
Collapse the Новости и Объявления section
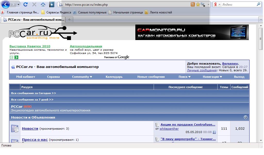click(245, 117)
